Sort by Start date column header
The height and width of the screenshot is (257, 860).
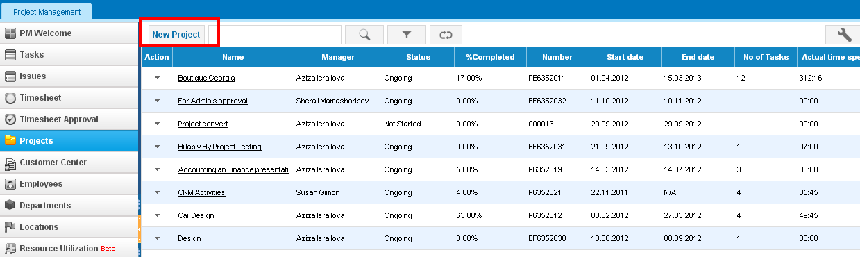[625, 57]
